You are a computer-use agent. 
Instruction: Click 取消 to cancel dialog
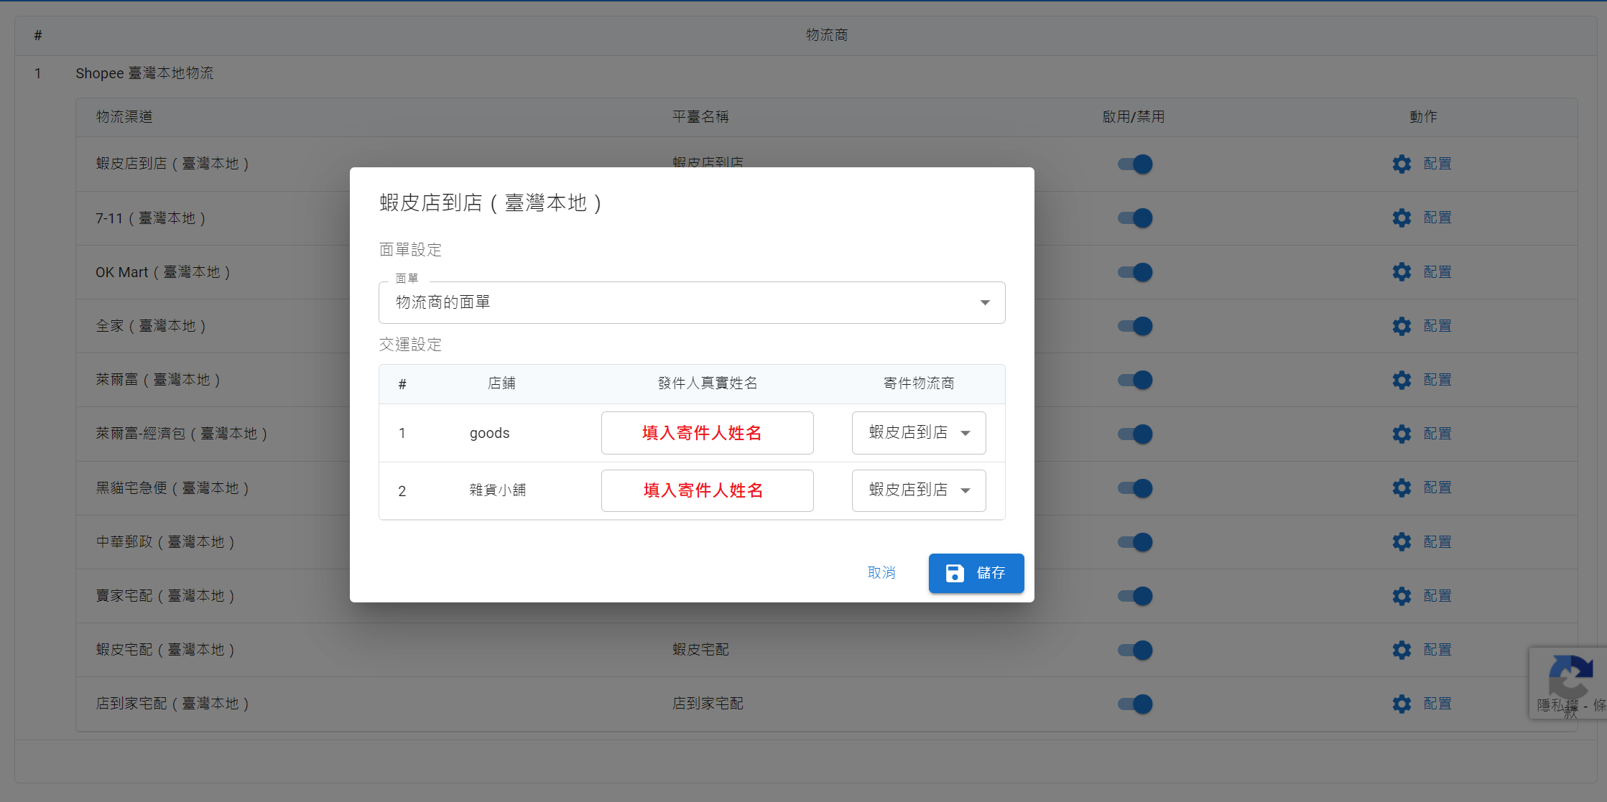[881, 573]
